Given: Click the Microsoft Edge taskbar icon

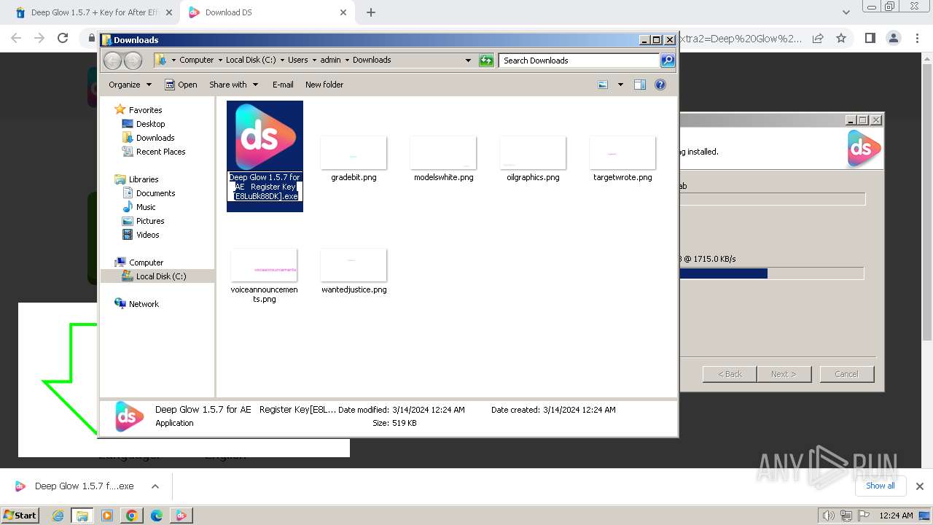Looking at the screenshot, I should click(x=156, y=516).
